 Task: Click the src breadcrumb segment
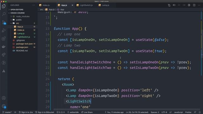coord(42,9)
